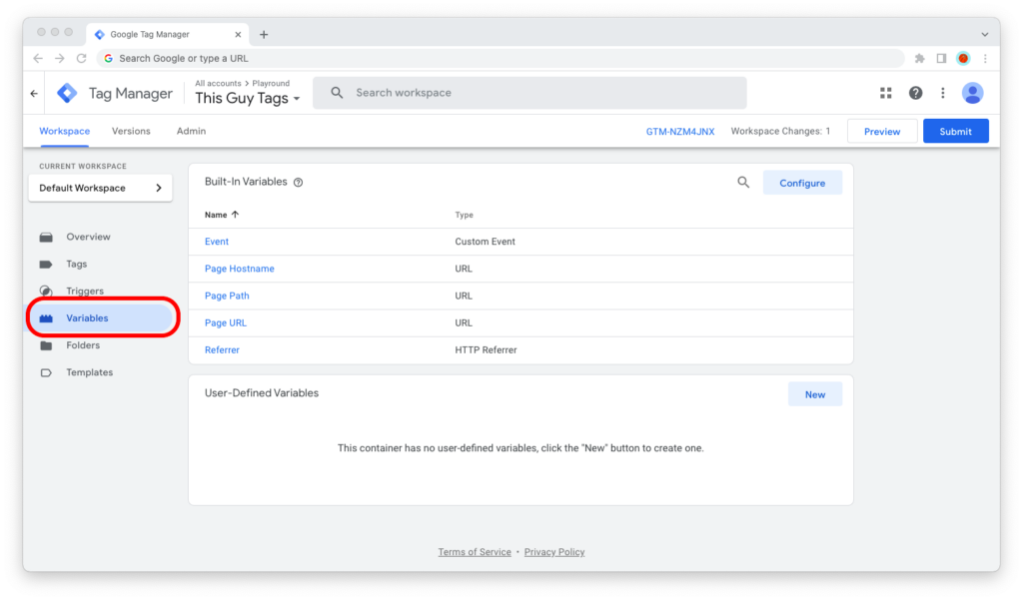1023x600 pixels.
Task: Go back using the Tag Manager back arrow
Action: click(35, 93)
